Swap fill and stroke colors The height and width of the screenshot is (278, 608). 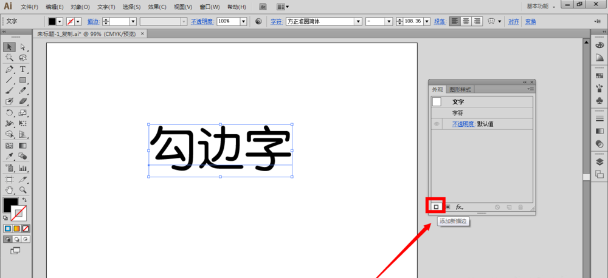(x=24, y=200)
